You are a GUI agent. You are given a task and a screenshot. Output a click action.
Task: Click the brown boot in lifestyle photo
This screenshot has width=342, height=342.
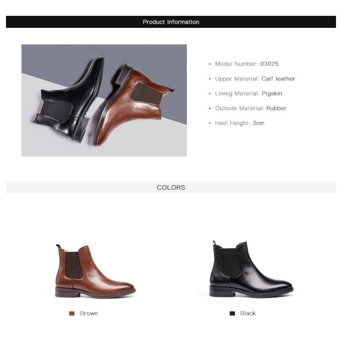133,105
